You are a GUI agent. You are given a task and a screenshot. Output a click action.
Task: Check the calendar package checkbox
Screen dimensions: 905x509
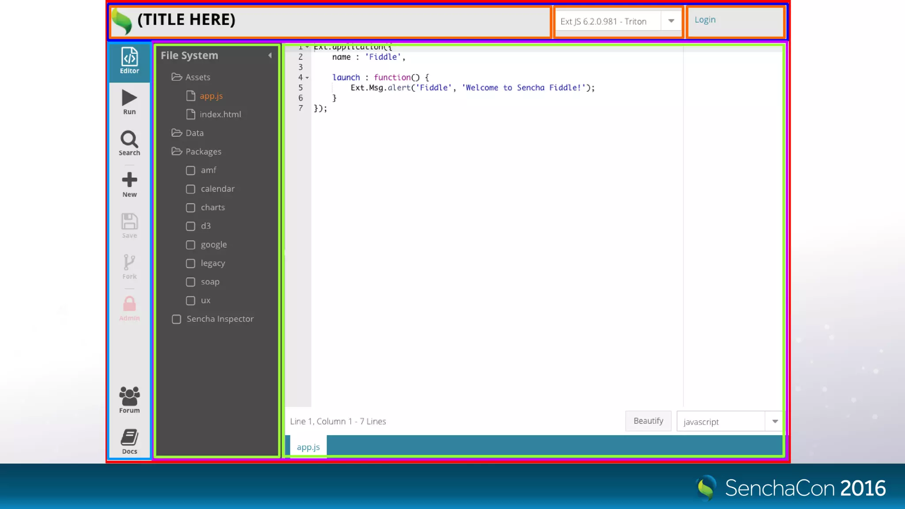click(x=190, y=189)
